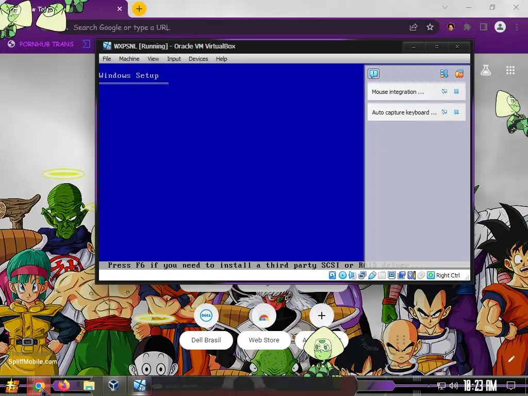Open the VirtualBox File menu
The image size is (528, 396).
point(107,59)
